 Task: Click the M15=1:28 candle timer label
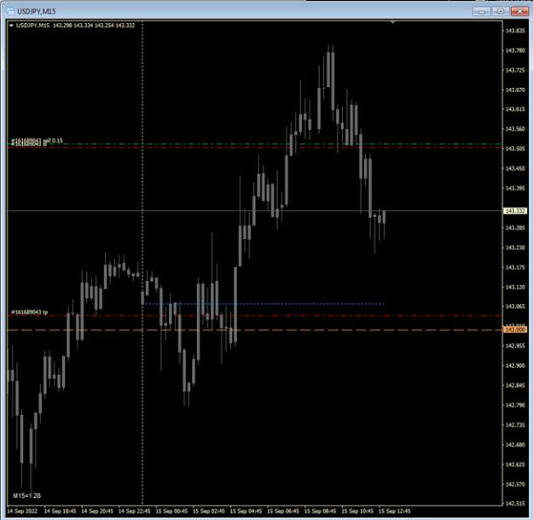(26, 495)
